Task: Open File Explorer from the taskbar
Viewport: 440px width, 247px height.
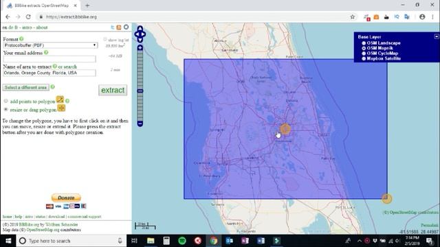Action: point(151,241)
